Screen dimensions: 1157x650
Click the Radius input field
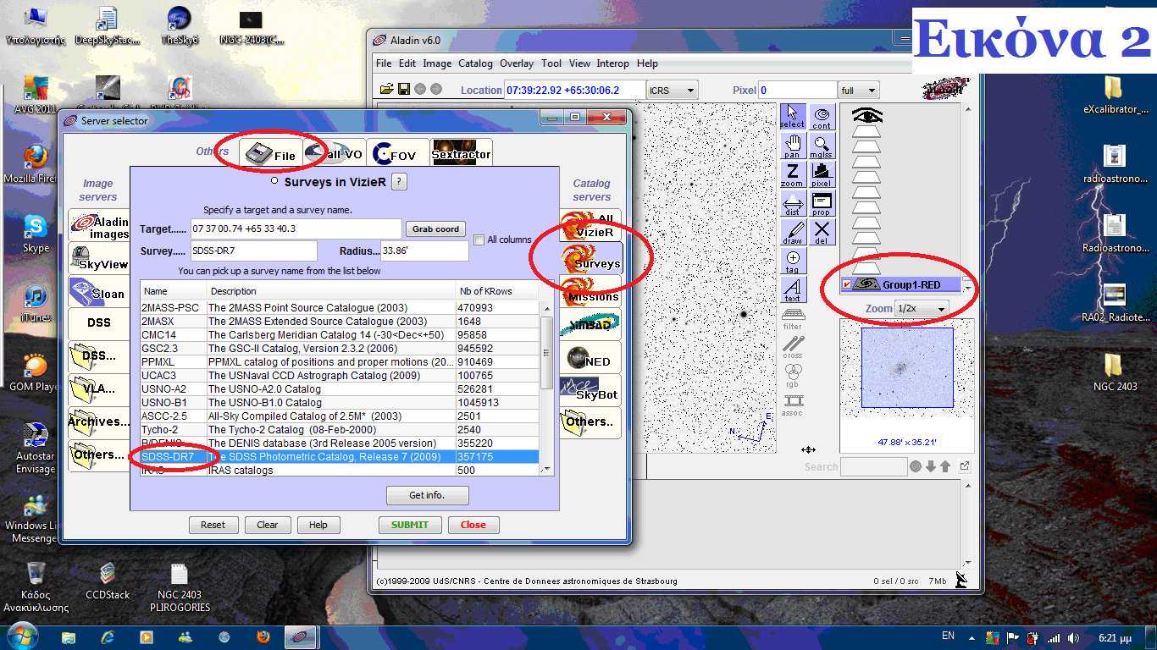tap(424, 251)
